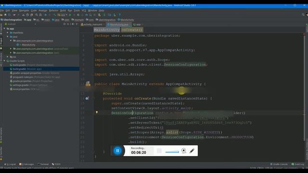The width and height of the screenshot is (308, 173).
Task: Open the Event Log tool window
Action: (x=298, y=164)
